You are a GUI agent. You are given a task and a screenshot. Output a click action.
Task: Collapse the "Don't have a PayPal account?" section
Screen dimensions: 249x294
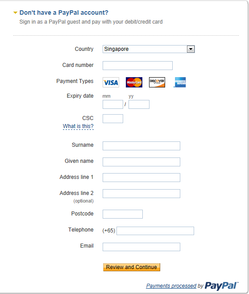[15, 13]
